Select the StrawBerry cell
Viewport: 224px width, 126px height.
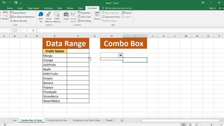[x=55, y=96]
